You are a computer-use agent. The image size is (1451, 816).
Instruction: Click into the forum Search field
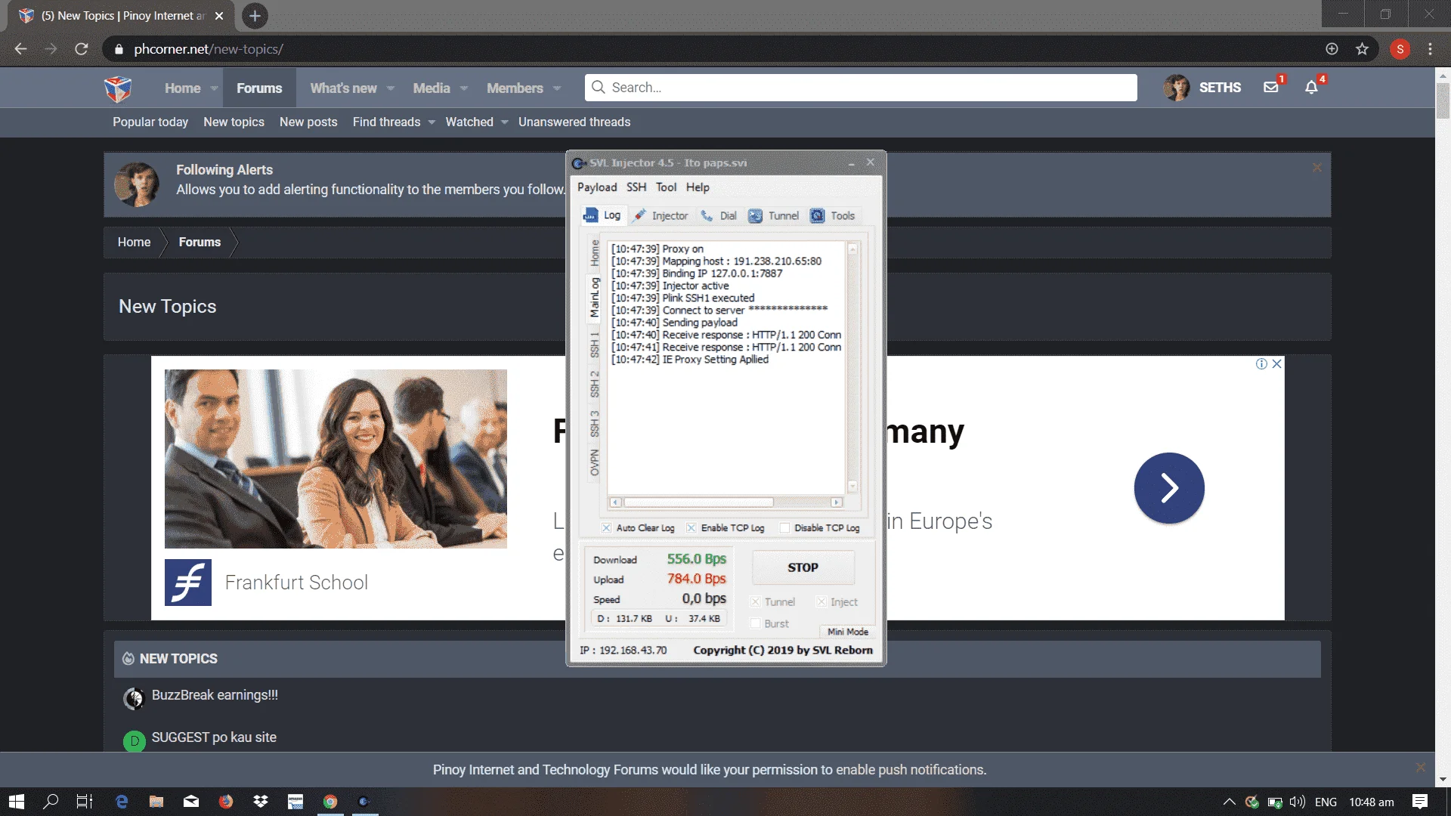click(x=861, y=88)
